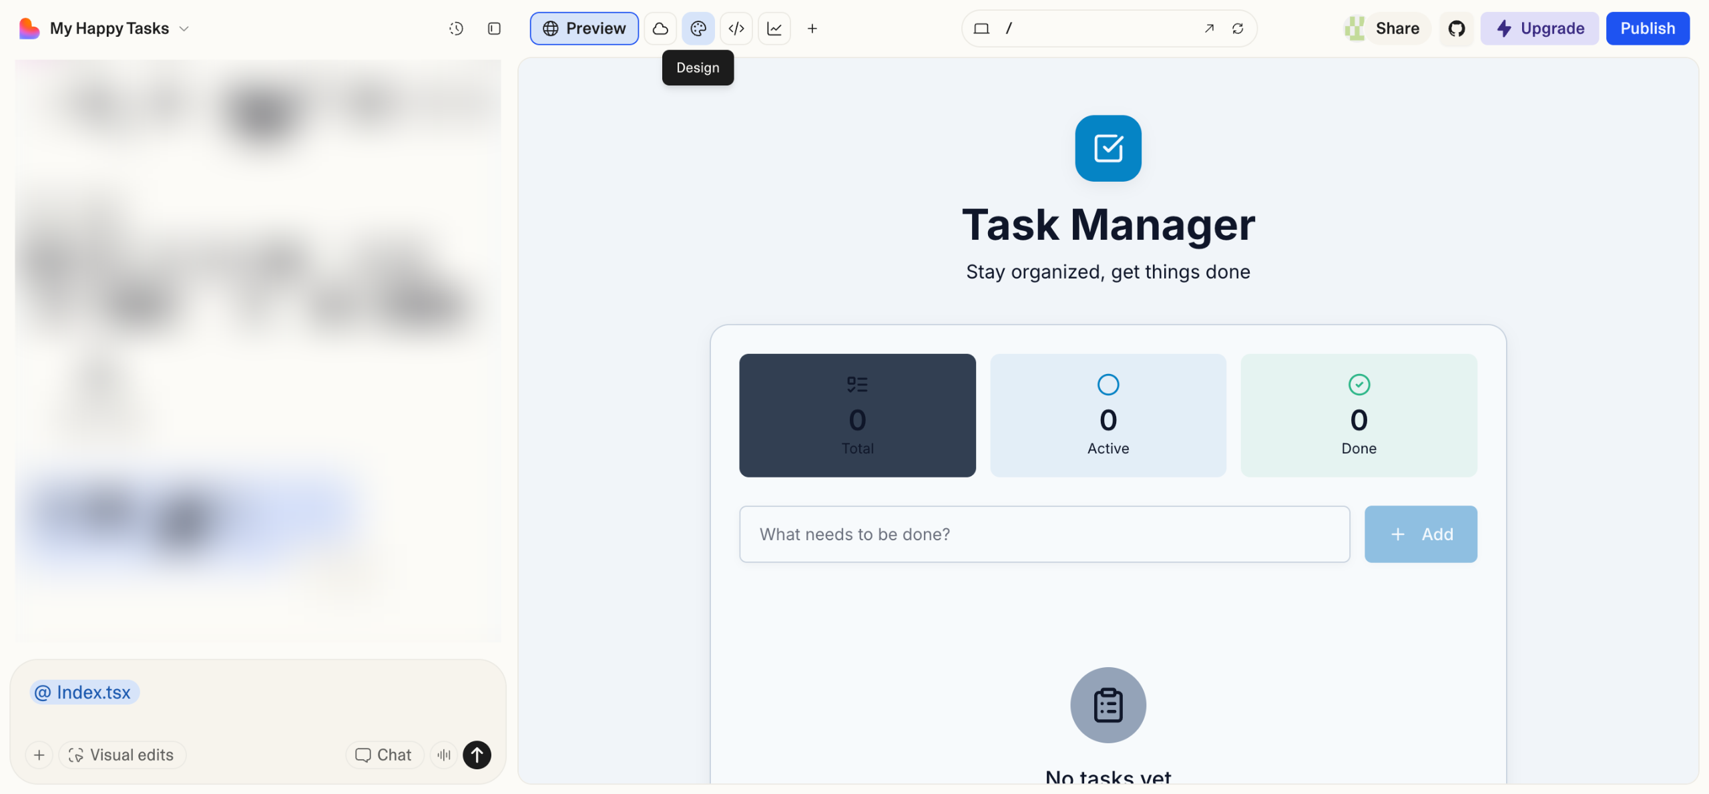Open the Analytics chart view
Viewport: 1709px width, 794px height.
pos(774,29)
